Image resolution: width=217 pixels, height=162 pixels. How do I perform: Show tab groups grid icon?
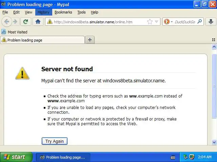click(214, 40)
